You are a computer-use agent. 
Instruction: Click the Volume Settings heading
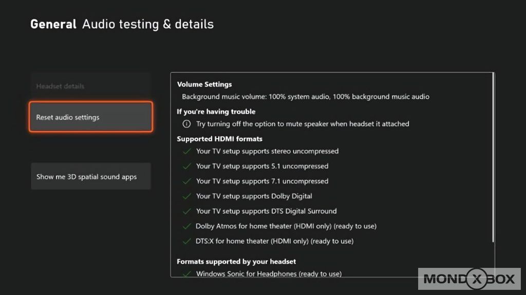(204, 85)
